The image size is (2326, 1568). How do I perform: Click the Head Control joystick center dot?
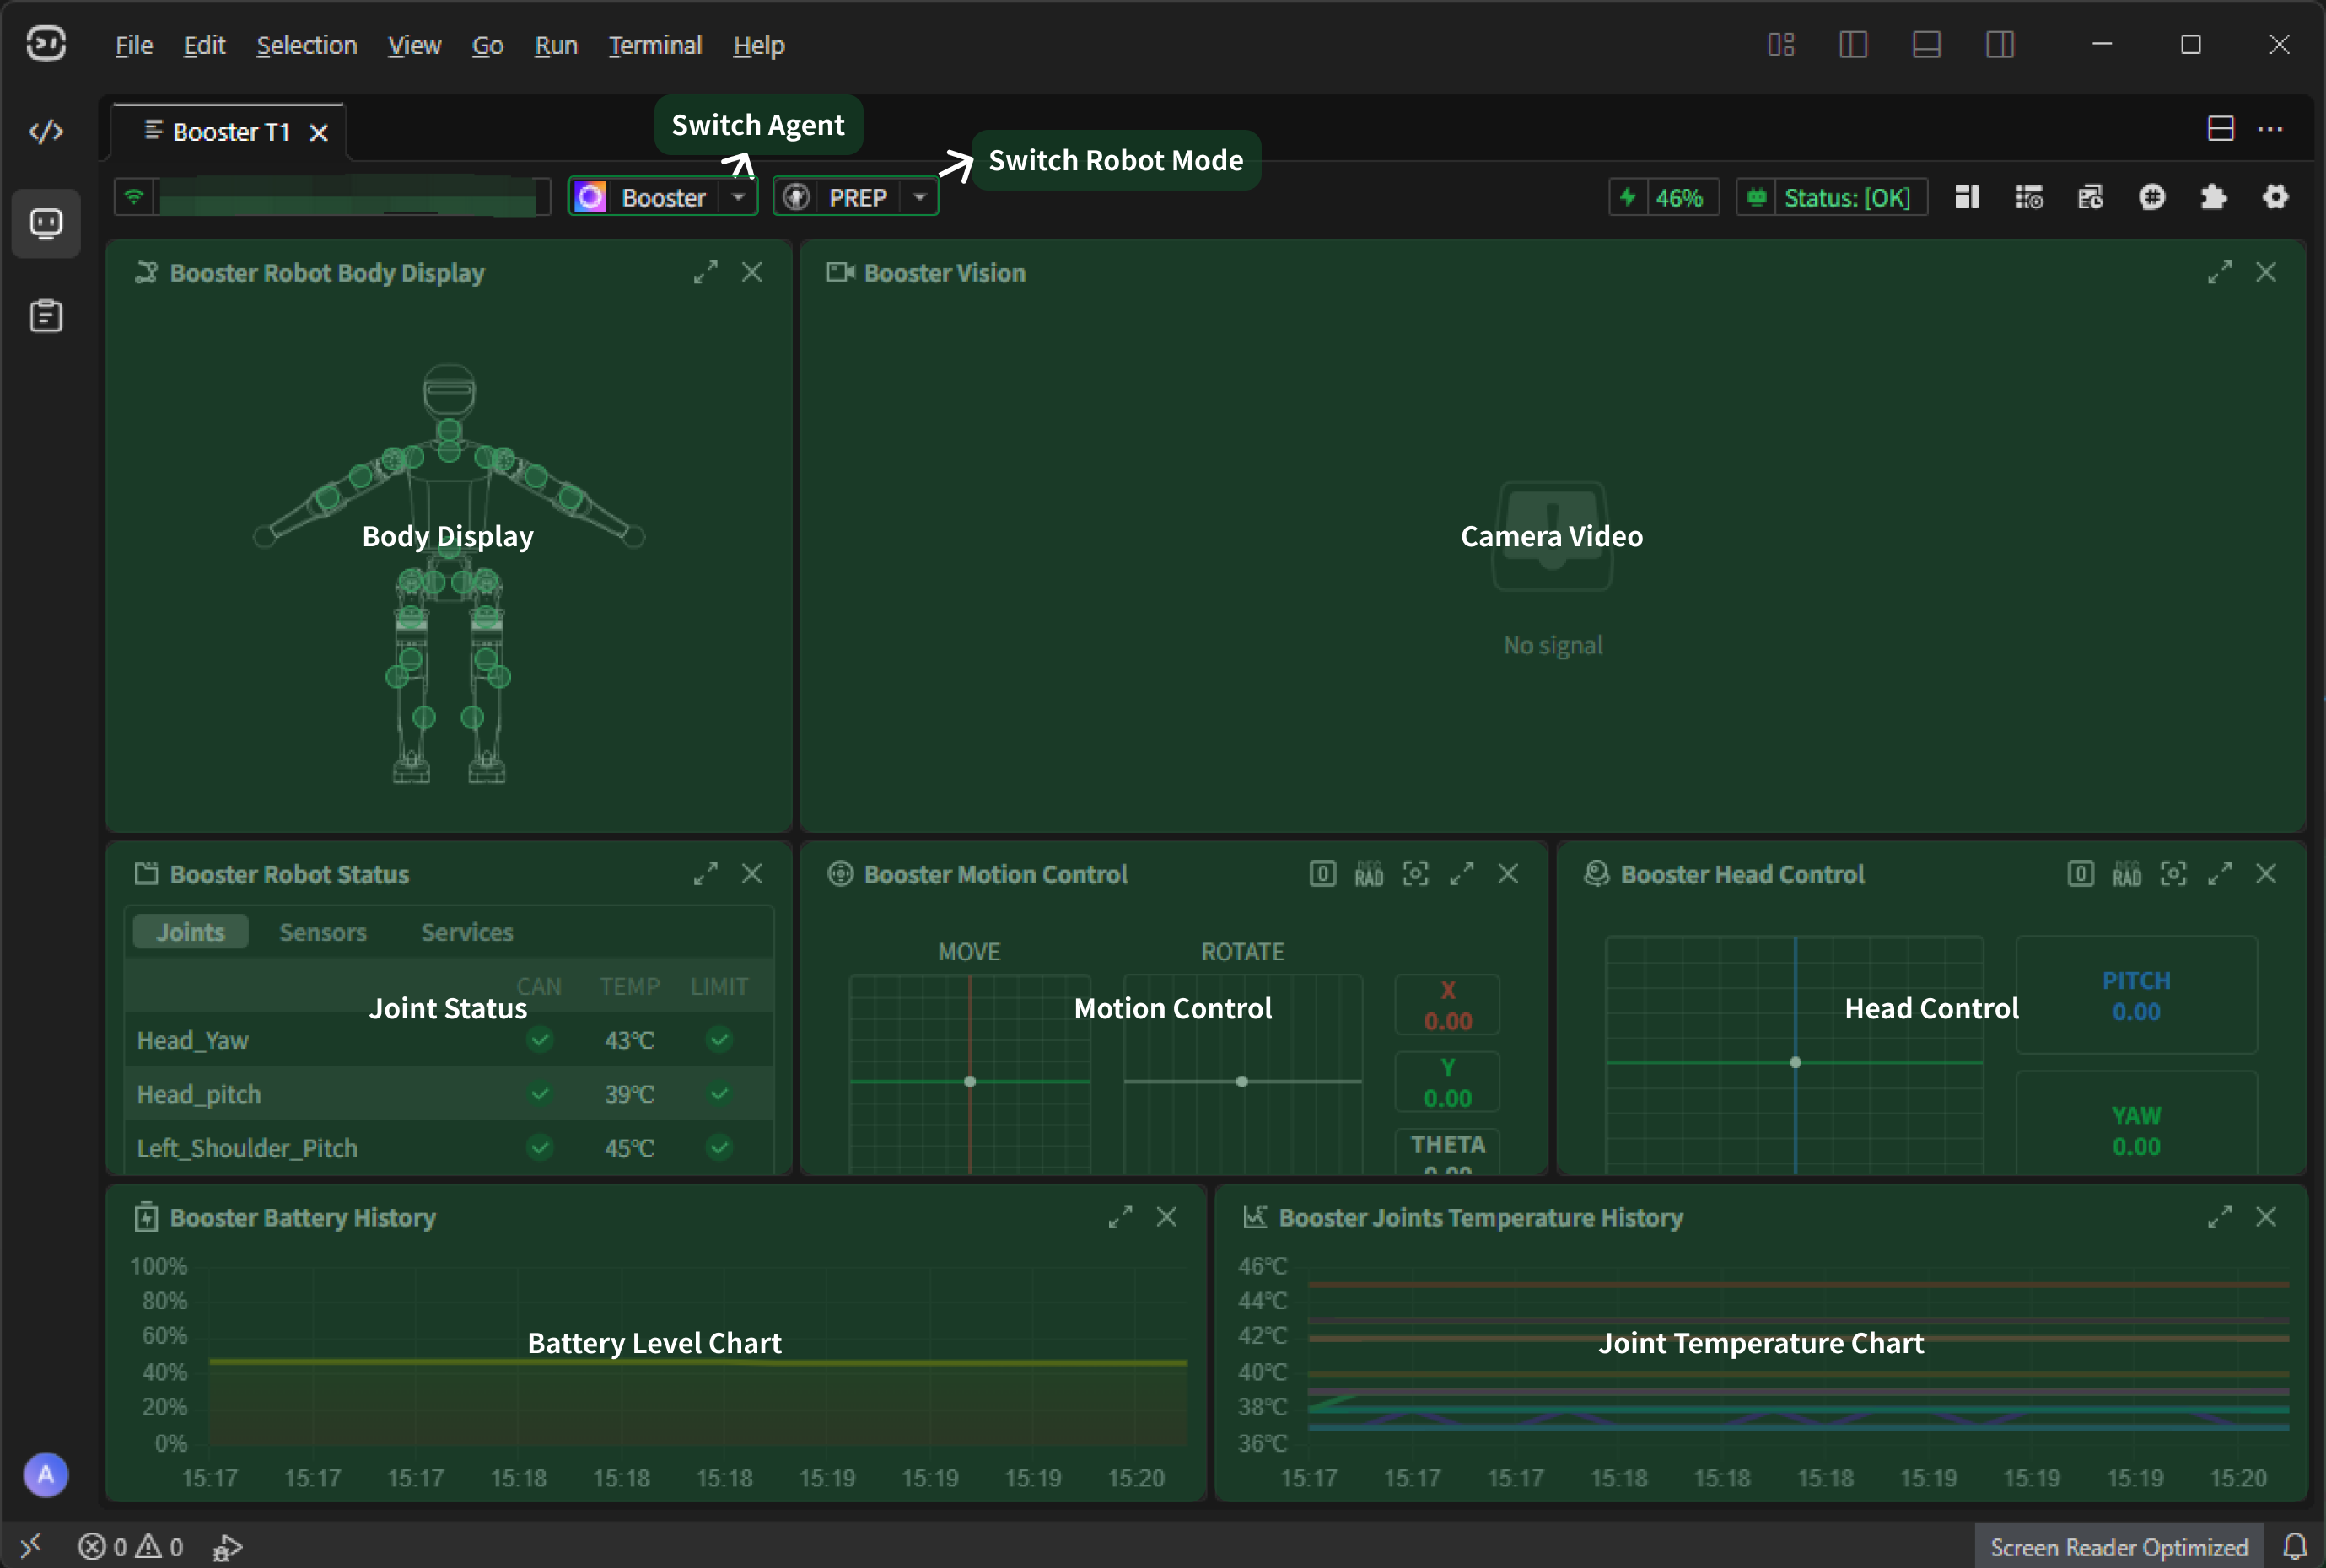1796,1062
